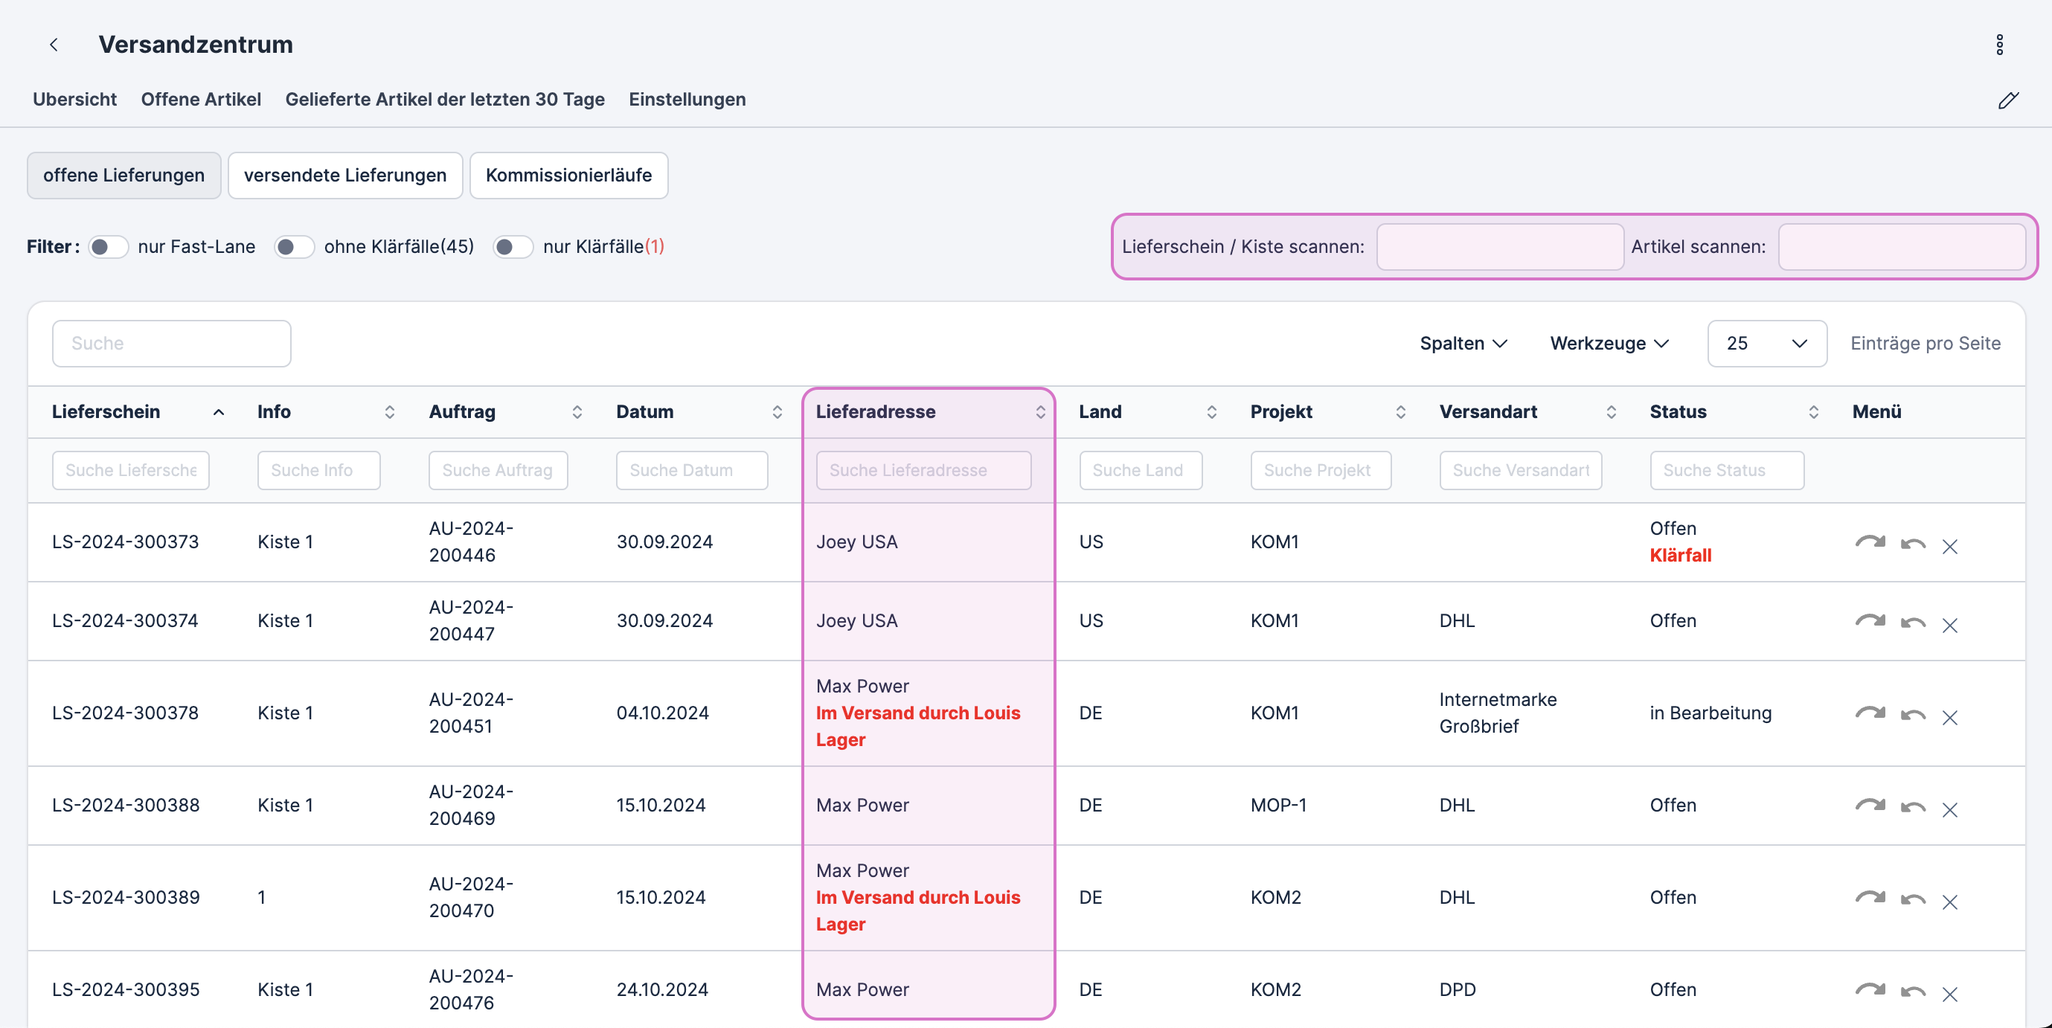Click forward arrow icon for LS-2024-300373

[1869, 543]
